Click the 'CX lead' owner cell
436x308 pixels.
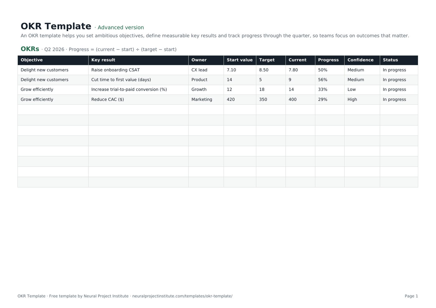206,70
